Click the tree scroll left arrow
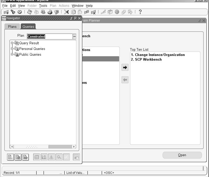 [x=12, y=147]
